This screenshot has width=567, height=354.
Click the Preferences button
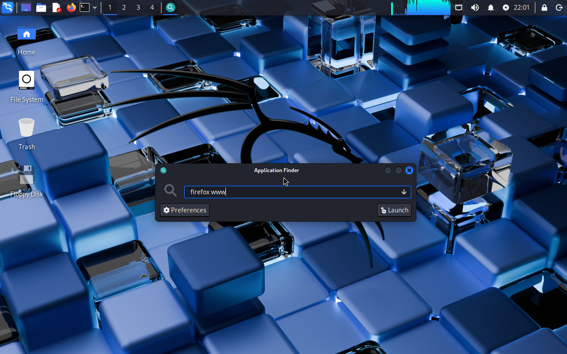coord(185,210)
